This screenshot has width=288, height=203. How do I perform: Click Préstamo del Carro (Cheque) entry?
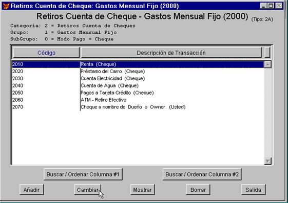pos(113,71)
